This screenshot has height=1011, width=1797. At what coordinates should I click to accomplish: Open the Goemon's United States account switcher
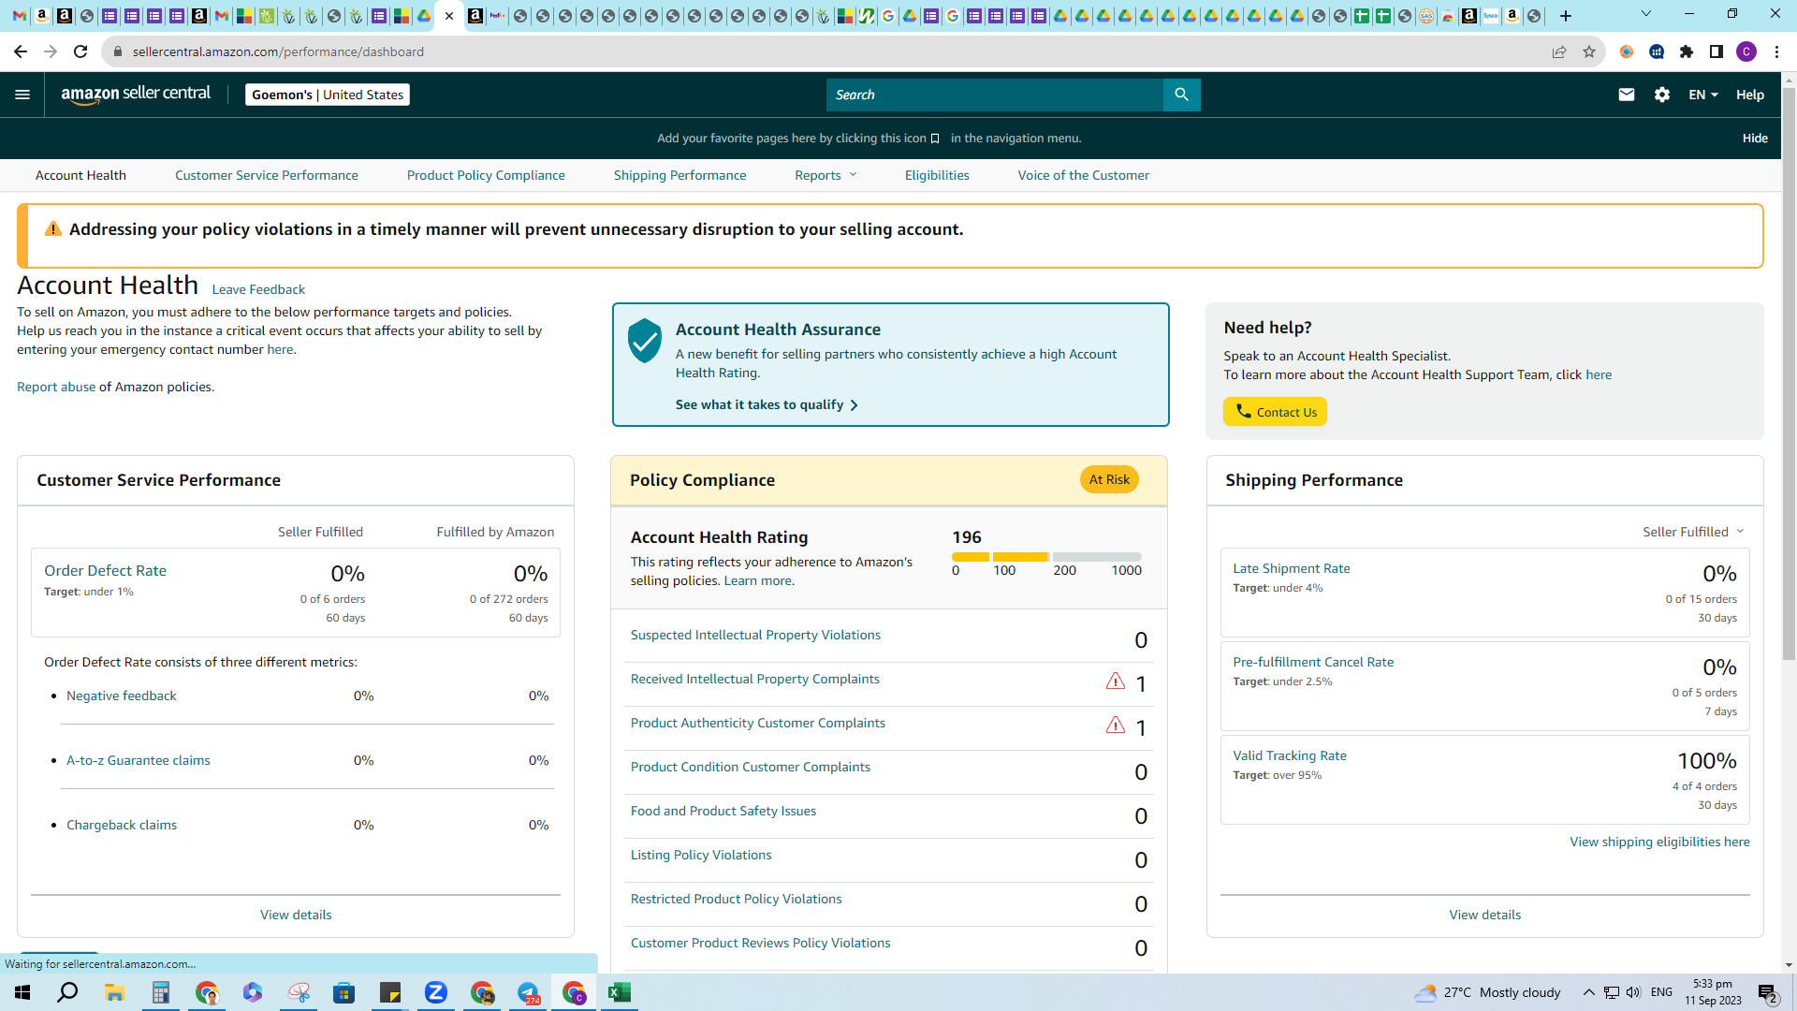[328, 95]
